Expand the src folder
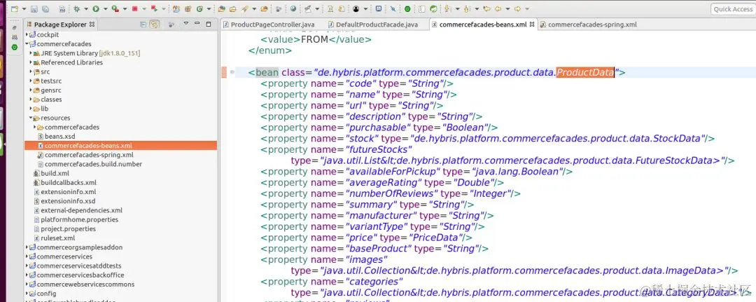The height and width of the screenshot is (302, 756). click(31, 71)
